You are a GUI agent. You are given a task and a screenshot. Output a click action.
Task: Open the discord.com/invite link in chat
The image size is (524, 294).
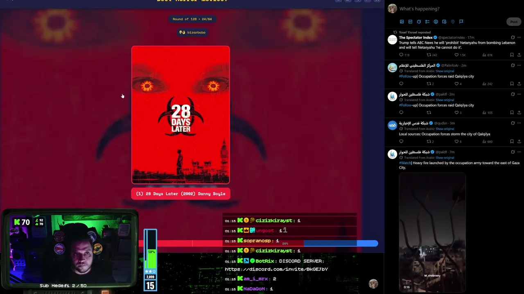pos(276,269)
